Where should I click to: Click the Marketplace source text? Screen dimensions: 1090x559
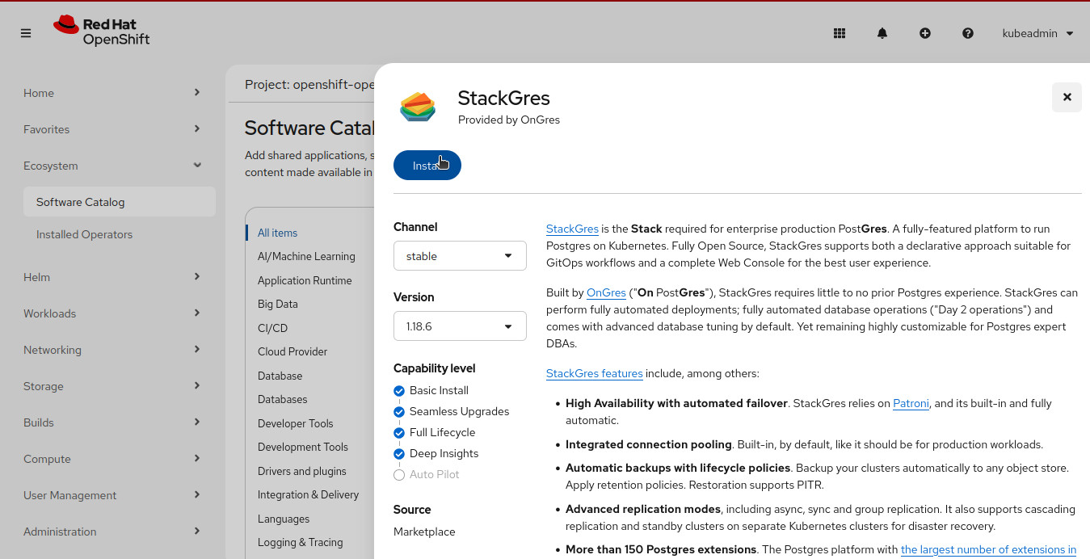click(x=424, y=532)
